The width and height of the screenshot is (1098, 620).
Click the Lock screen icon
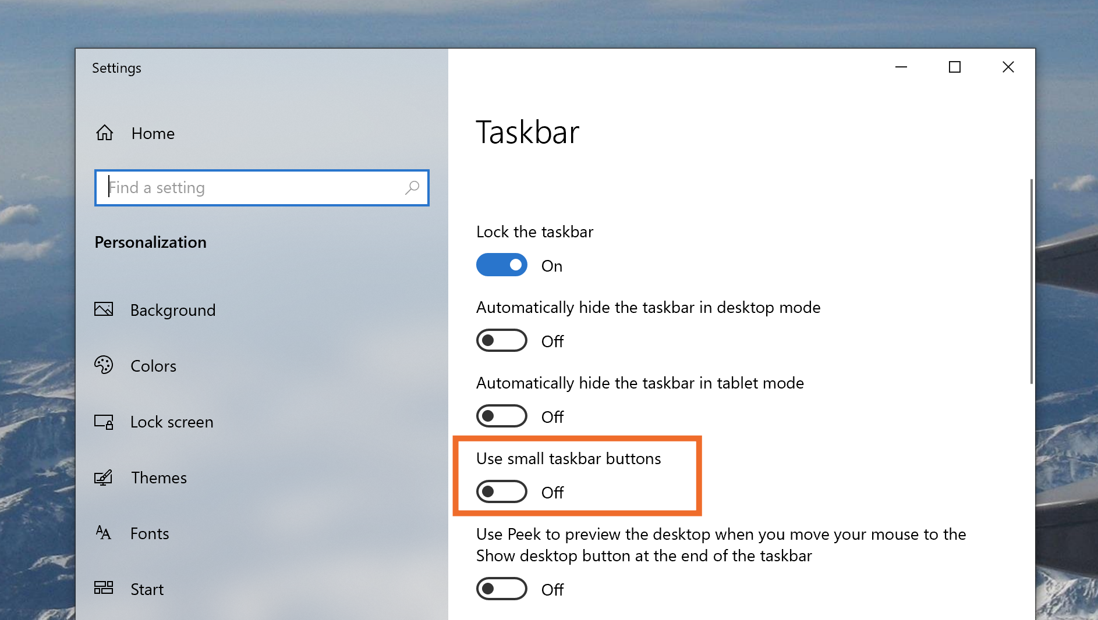point(104,422)
